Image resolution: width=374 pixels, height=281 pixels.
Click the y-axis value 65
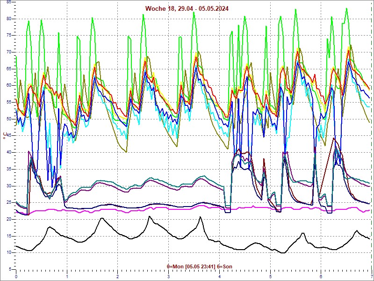coord(8,69)
